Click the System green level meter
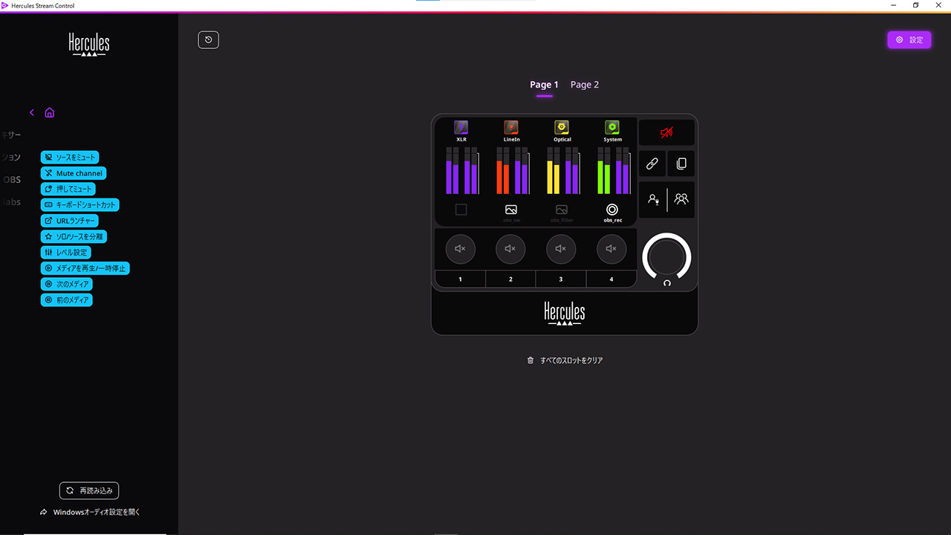Viewport: 951px width, 535px height. pyautogui.click(x=614, y=170)
